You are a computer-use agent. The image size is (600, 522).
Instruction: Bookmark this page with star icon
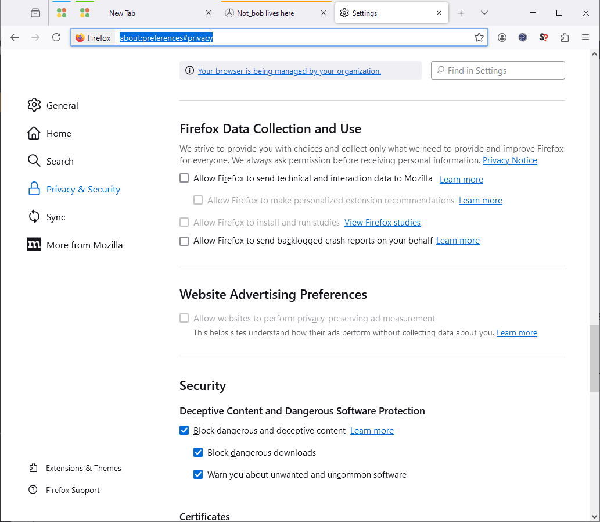[x=479, y=38]
